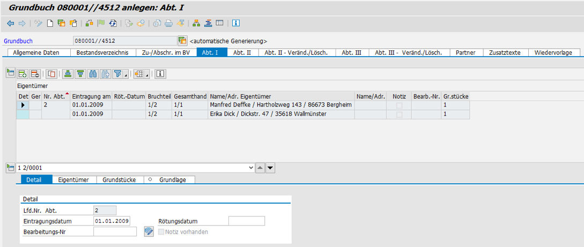Click the hierarchy structure icon in the top toolbar
The height and width of the screenshot is (247, 584).
click(x=196, y=23)
